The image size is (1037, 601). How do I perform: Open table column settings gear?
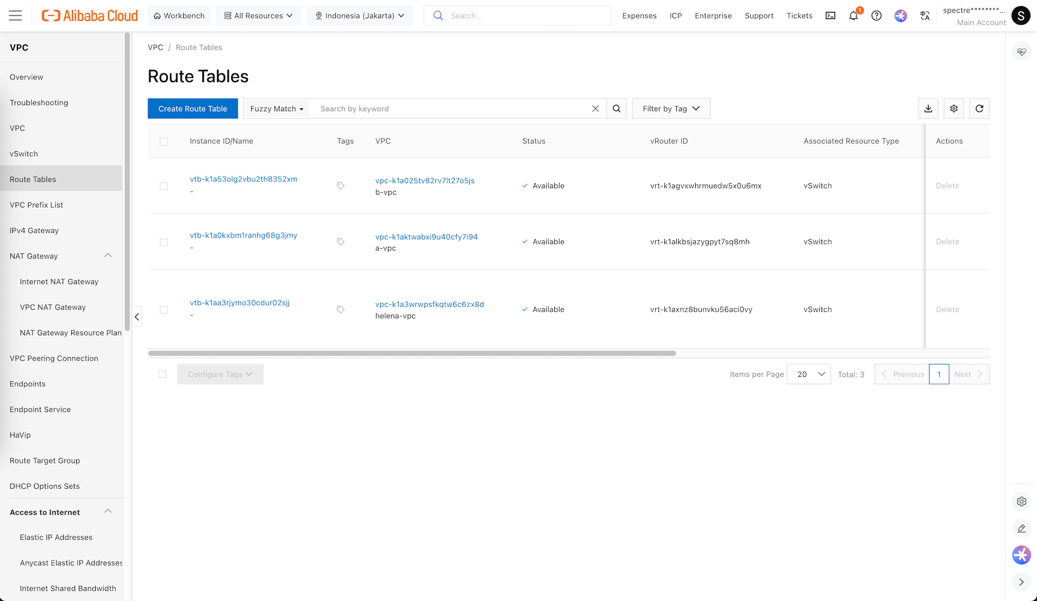click(x=954, y=109)
